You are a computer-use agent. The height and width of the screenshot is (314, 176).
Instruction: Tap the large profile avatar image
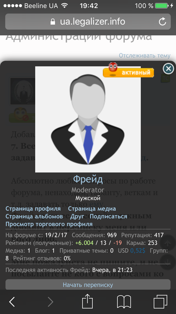(88, 119)
